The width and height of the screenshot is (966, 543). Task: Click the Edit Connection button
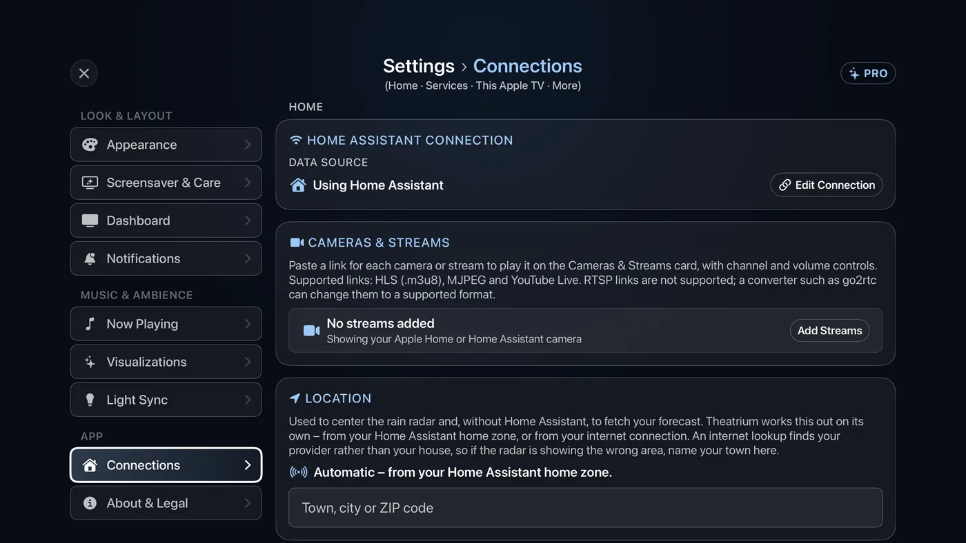point(827,185)
